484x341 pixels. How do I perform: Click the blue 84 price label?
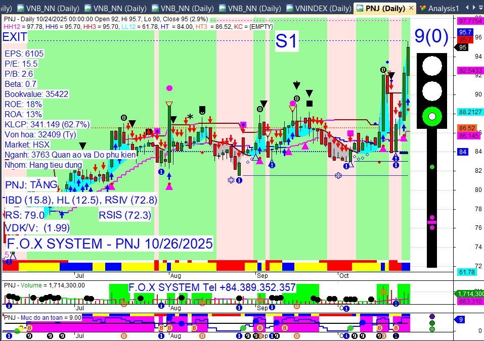coord(463,152)
